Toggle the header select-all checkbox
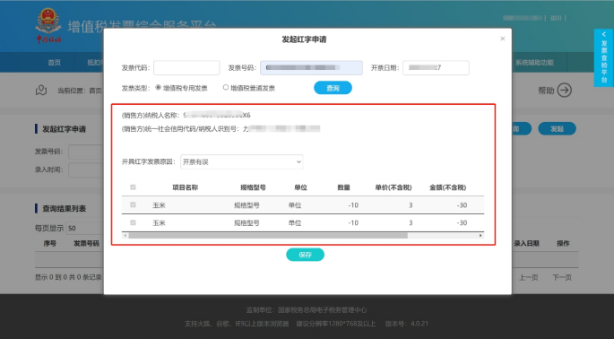This screenshot has width=614, height=339. coord(133,187)
